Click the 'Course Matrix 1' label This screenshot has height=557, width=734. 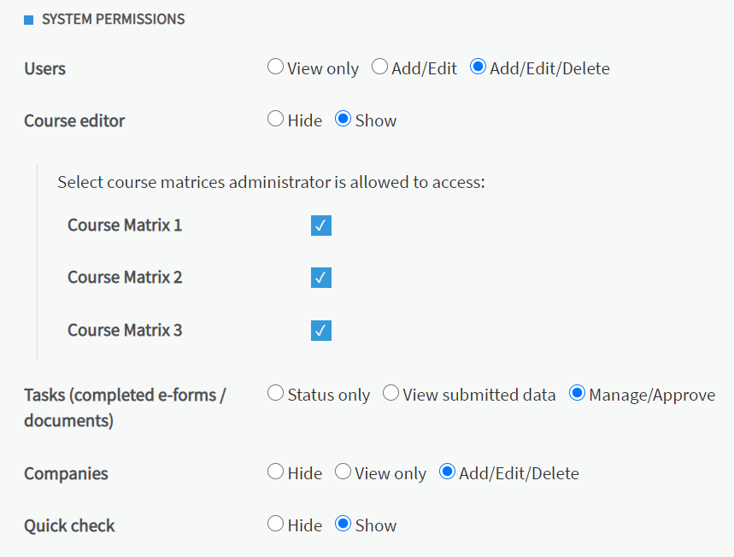click(x=125, y=226)
